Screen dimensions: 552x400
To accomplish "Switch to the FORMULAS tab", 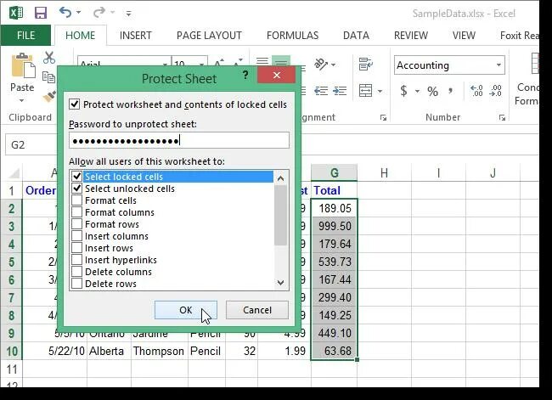I will click(292, 36).
